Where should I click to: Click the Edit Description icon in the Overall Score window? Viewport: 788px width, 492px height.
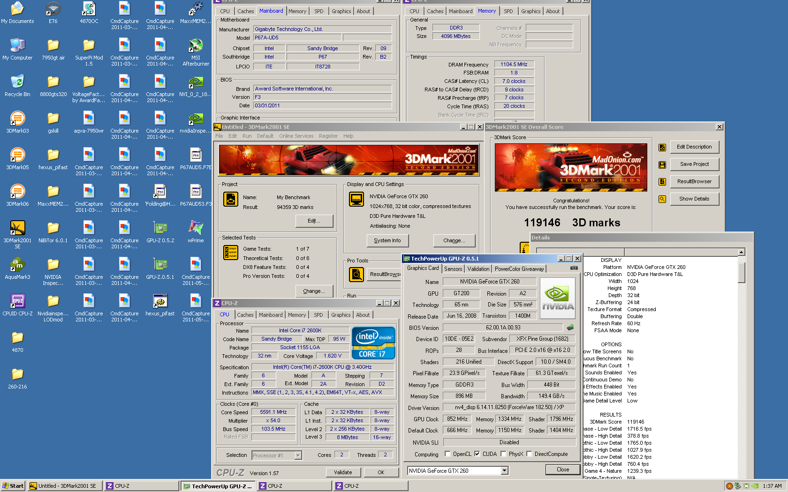point(662,147)
